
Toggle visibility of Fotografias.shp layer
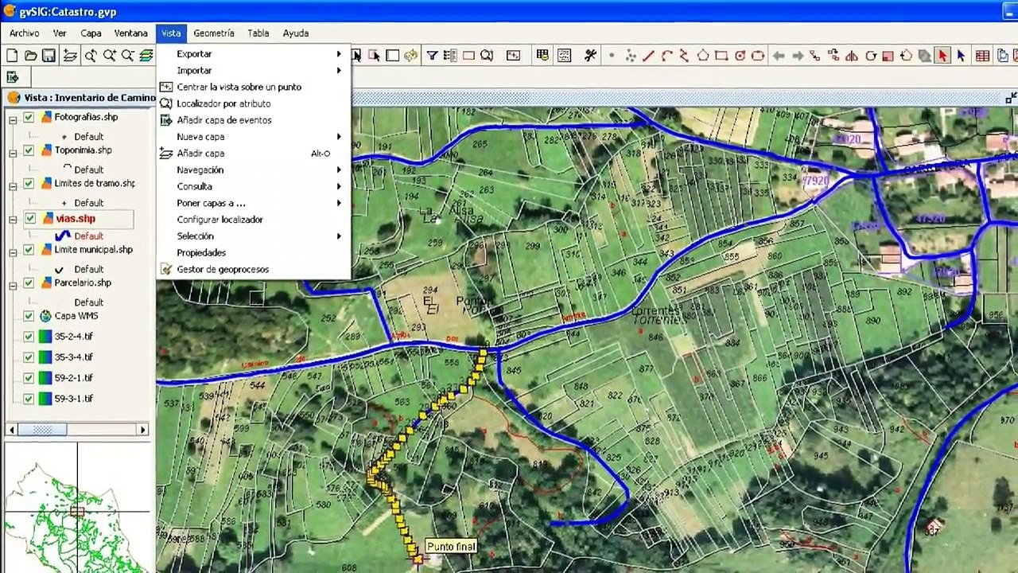pos(29,118)
